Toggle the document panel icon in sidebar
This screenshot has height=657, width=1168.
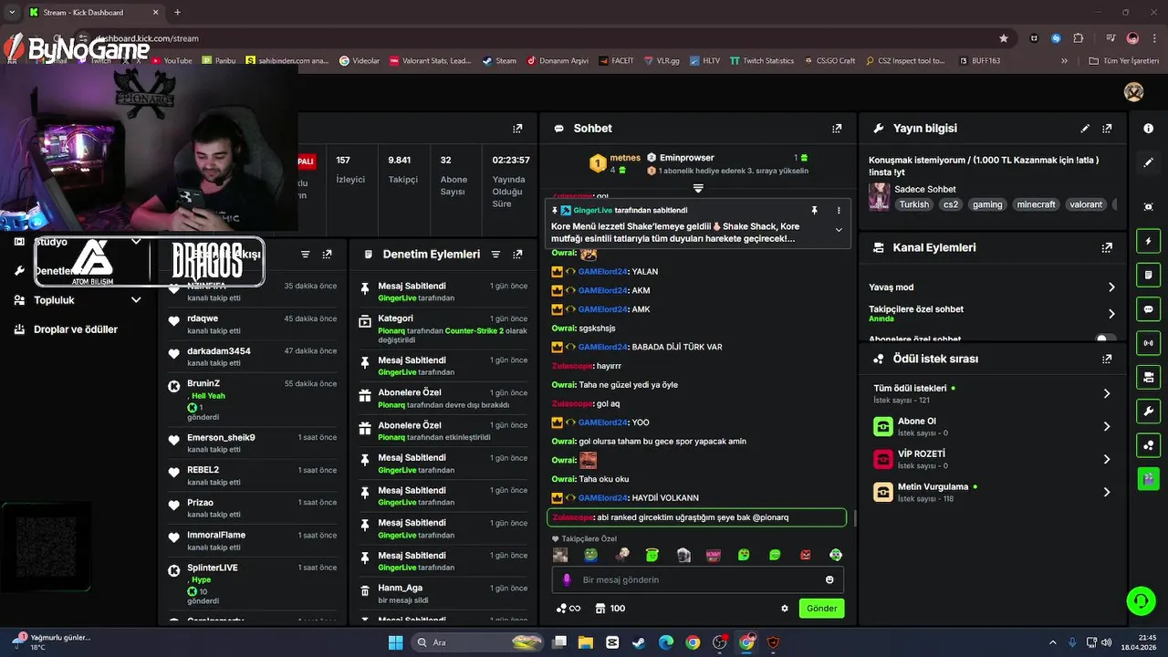(1148, 275)
